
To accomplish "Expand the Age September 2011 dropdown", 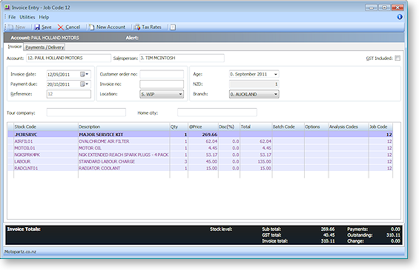I will (276, 74).
